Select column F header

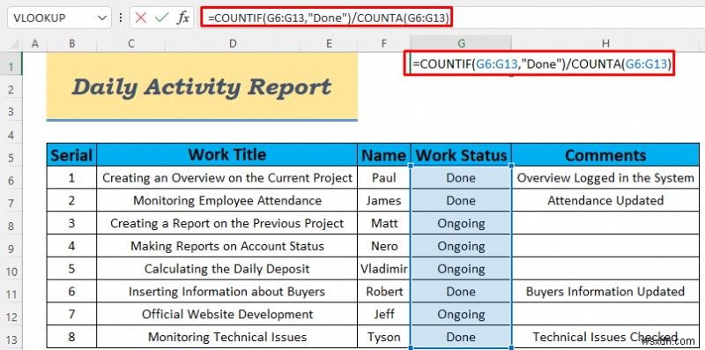[383, 43]
